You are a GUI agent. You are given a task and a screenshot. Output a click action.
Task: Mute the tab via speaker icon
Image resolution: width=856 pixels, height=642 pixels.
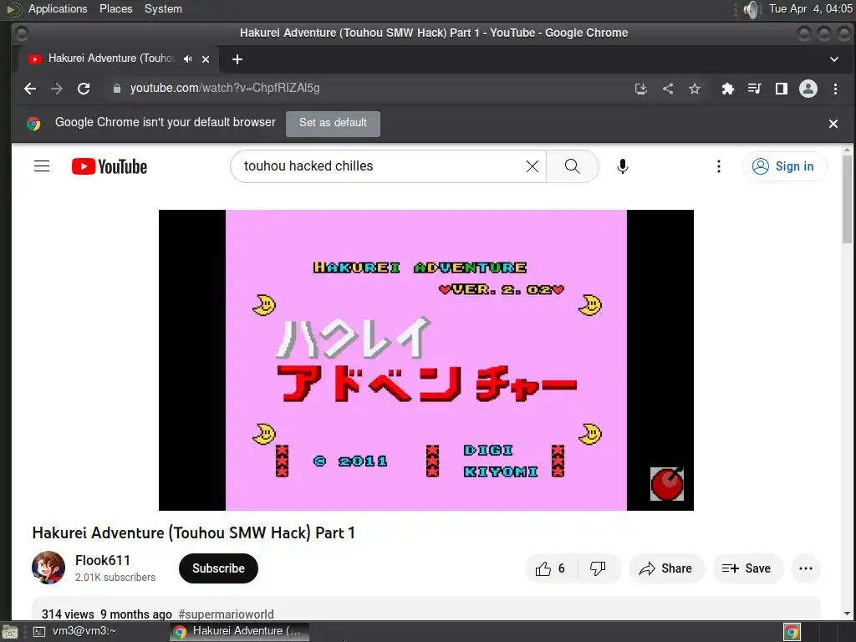point(188,59)
